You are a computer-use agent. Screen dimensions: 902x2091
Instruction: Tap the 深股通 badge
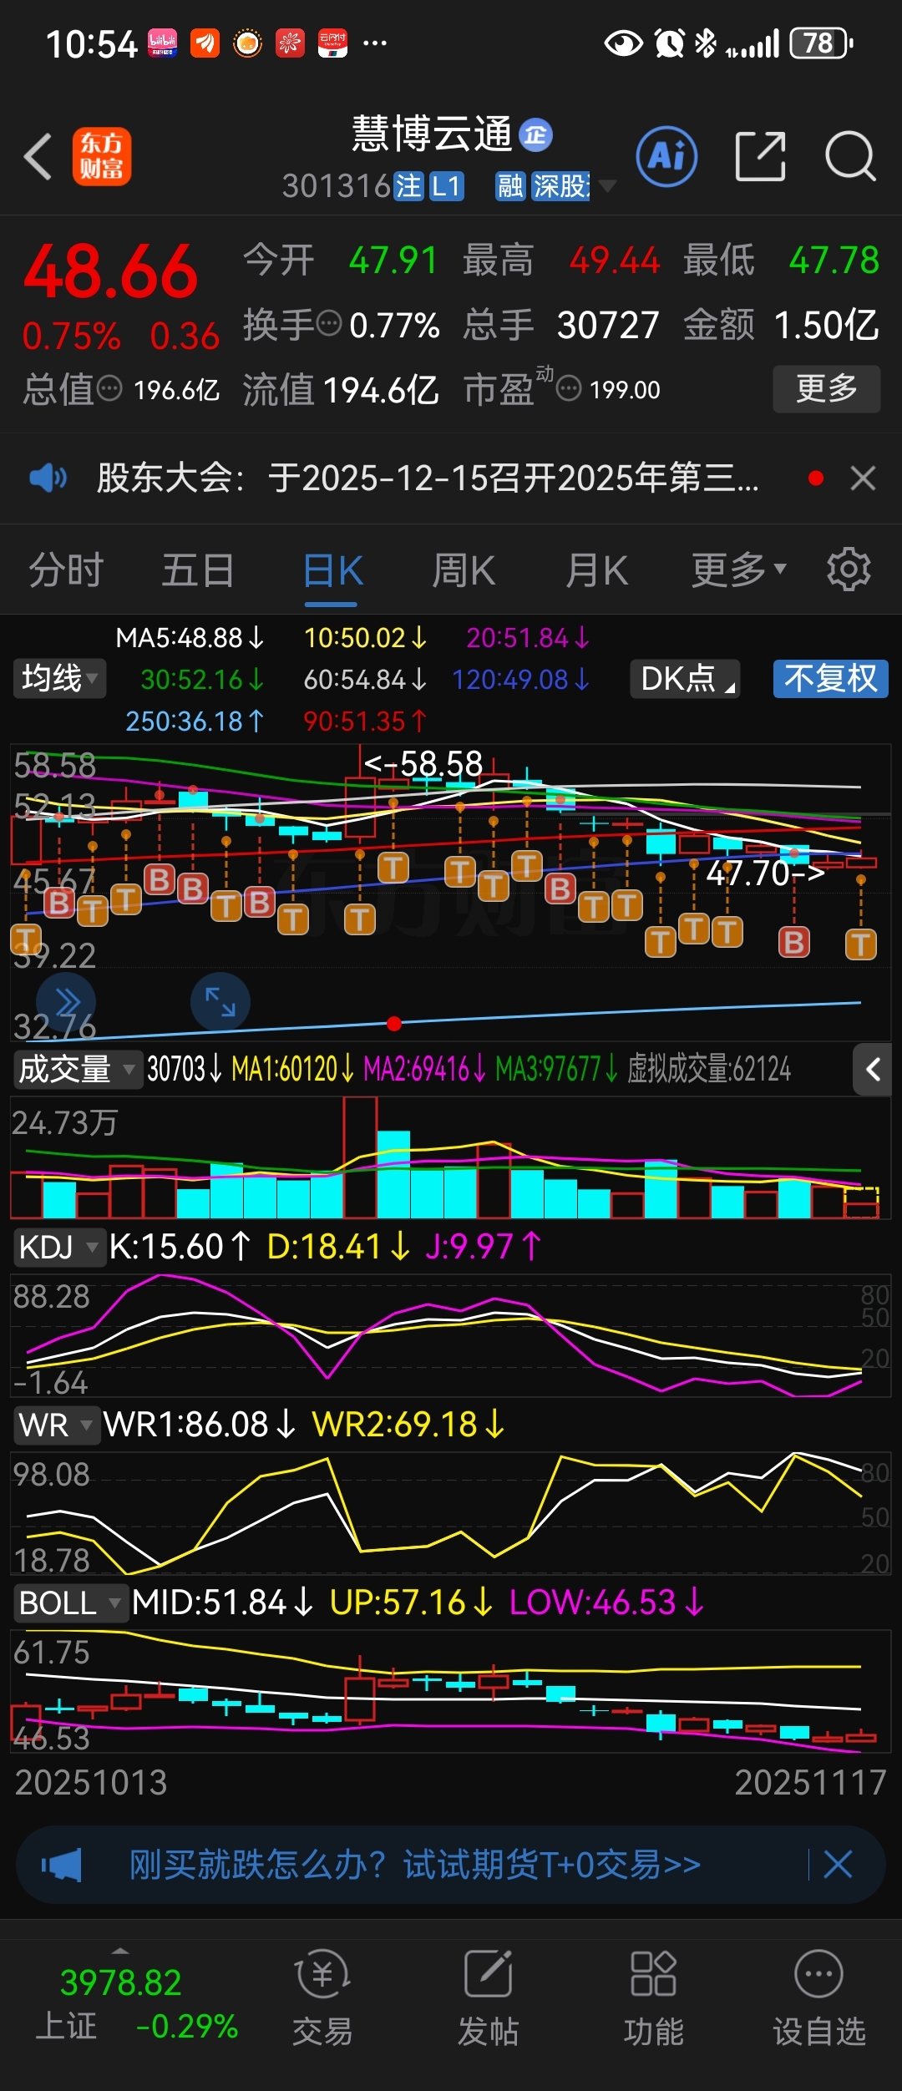[x=560, y=186]
